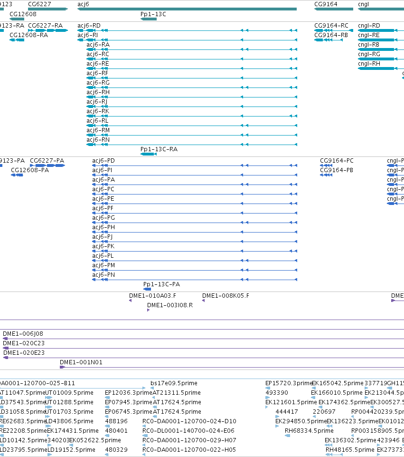404x457 pixels.
Task: Select the acj6-PN protein label
Action: point(103,274)
